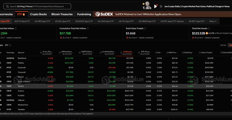Click the Ark & 21Shares sponsor cell

click(24, 81)
